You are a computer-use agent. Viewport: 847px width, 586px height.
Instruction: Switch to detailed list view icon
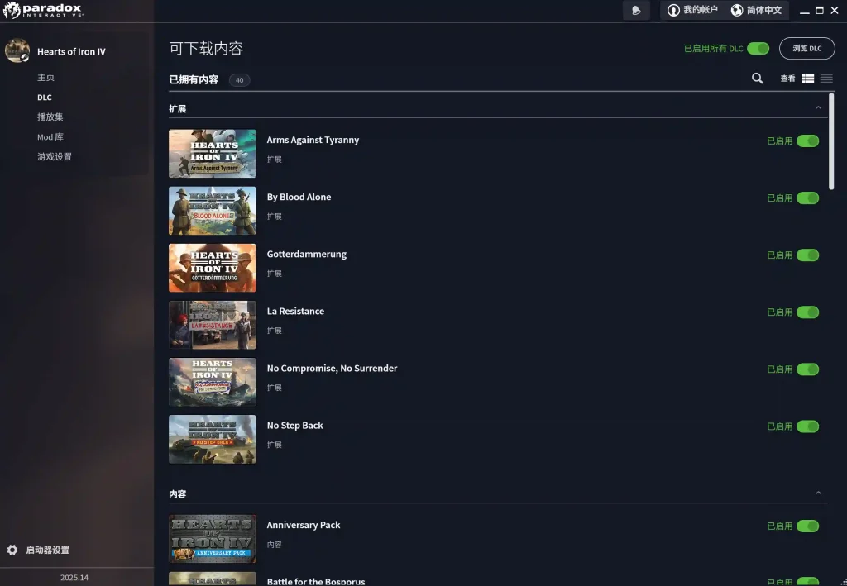808,79
